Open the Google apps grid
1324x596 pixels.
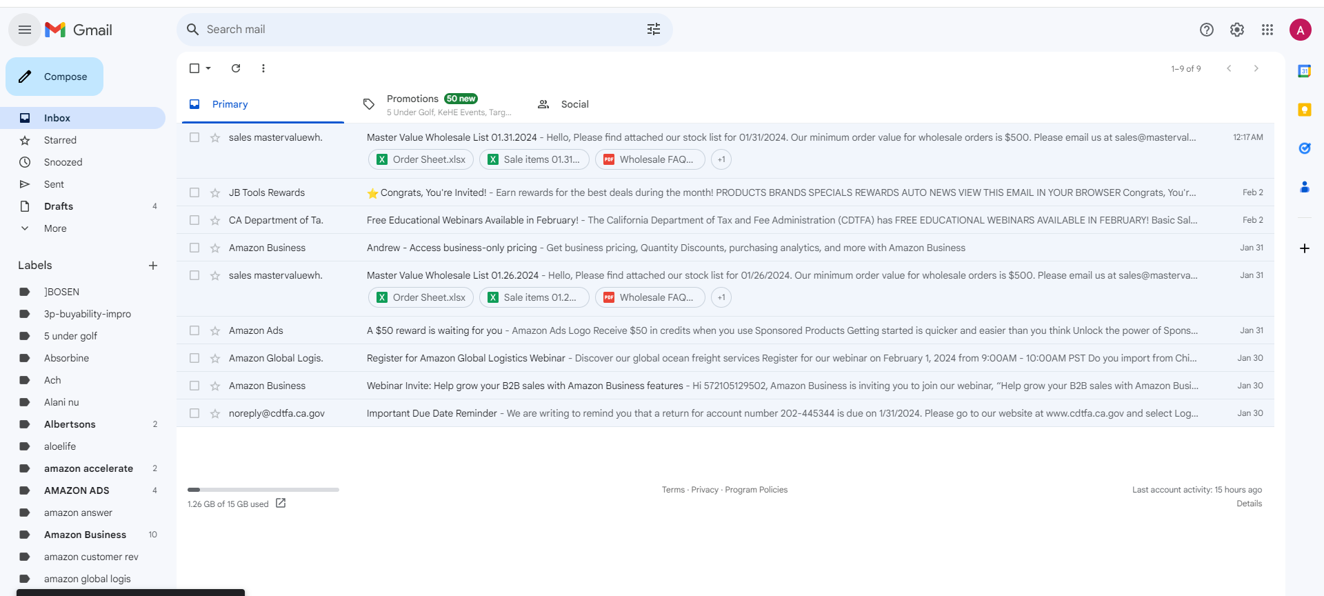tap(1267, 30)
